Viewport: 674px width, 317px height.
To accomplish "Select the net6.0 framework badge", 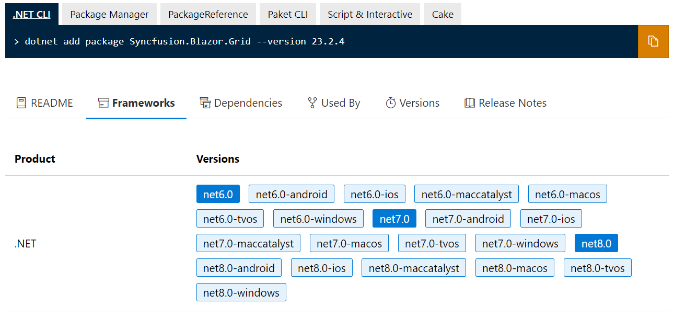I will coord(218,194).
